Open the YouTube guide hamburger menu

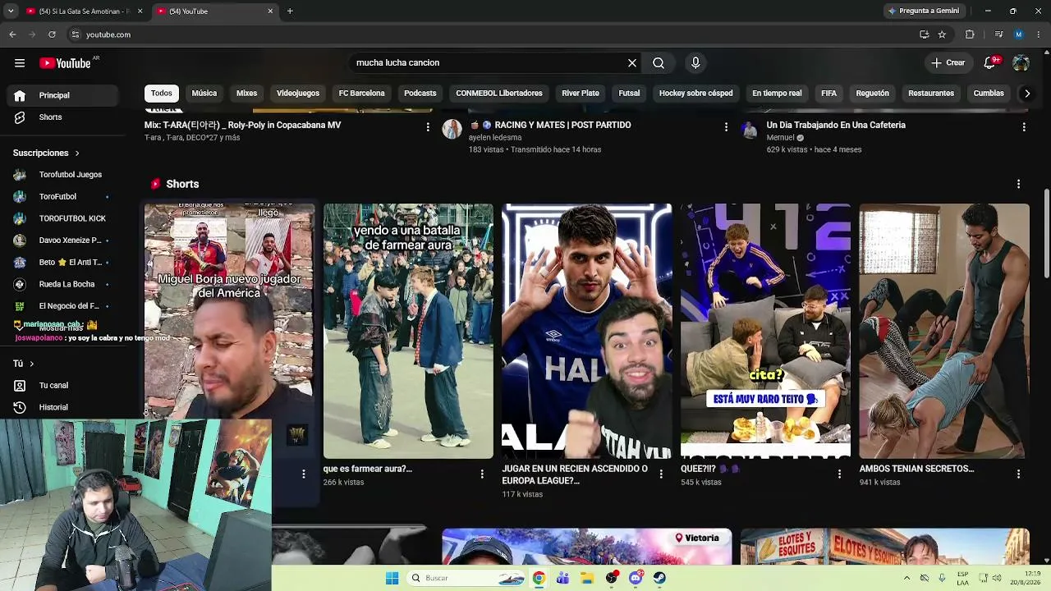click(20, 63)
